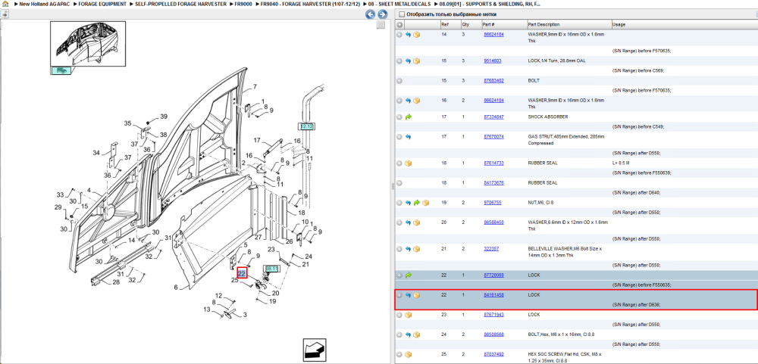
Task: Expand row for BELLEVILLE WASHER
Action: pos(399,249)
